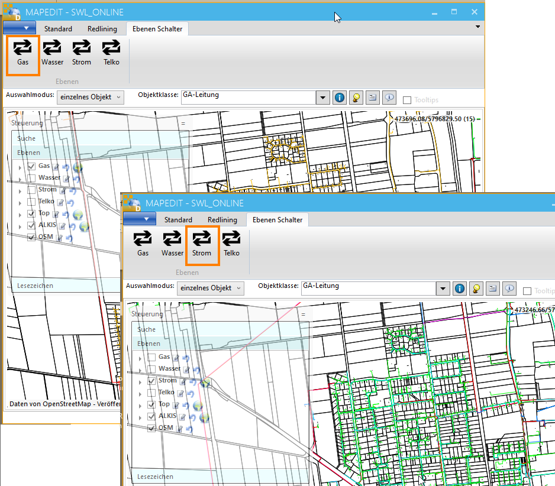Screen dimensions: 555x486
Task: Click the highlighted Strom switch in the front window
Action: click(x=202, y=244)
